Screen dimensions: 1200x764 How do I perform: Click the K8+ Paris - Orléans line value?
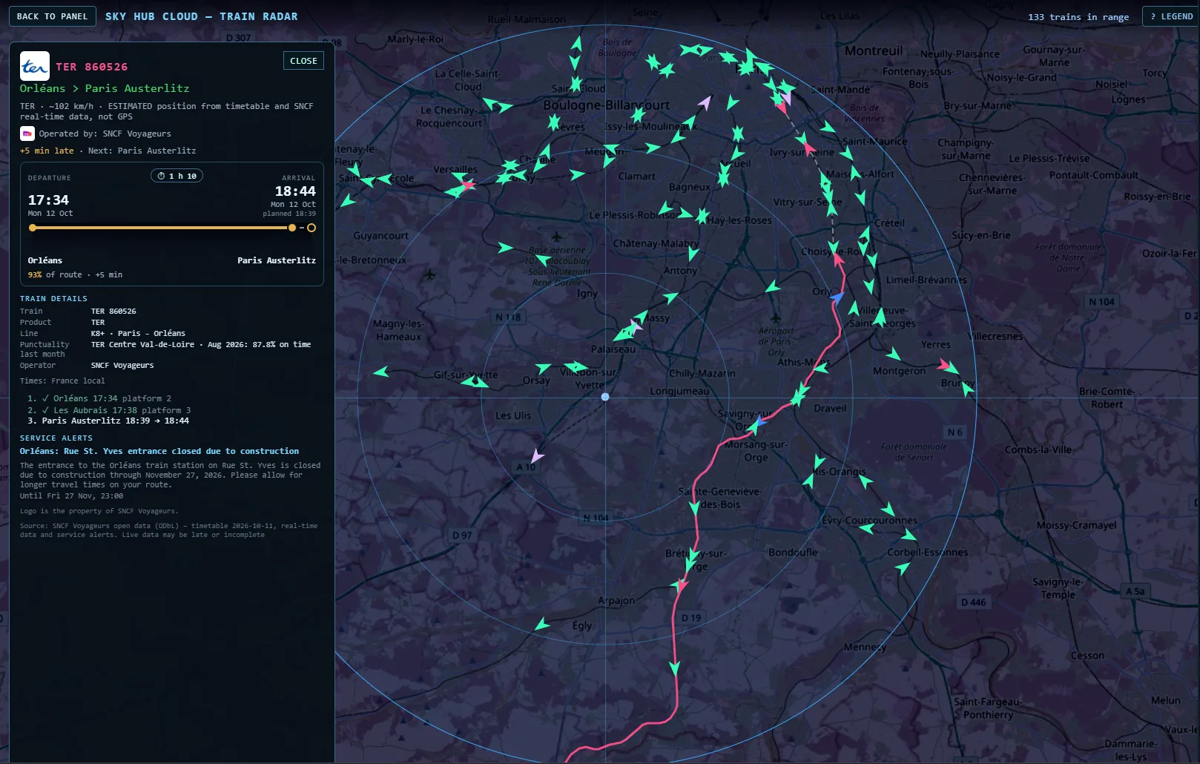tap(139, 333)
